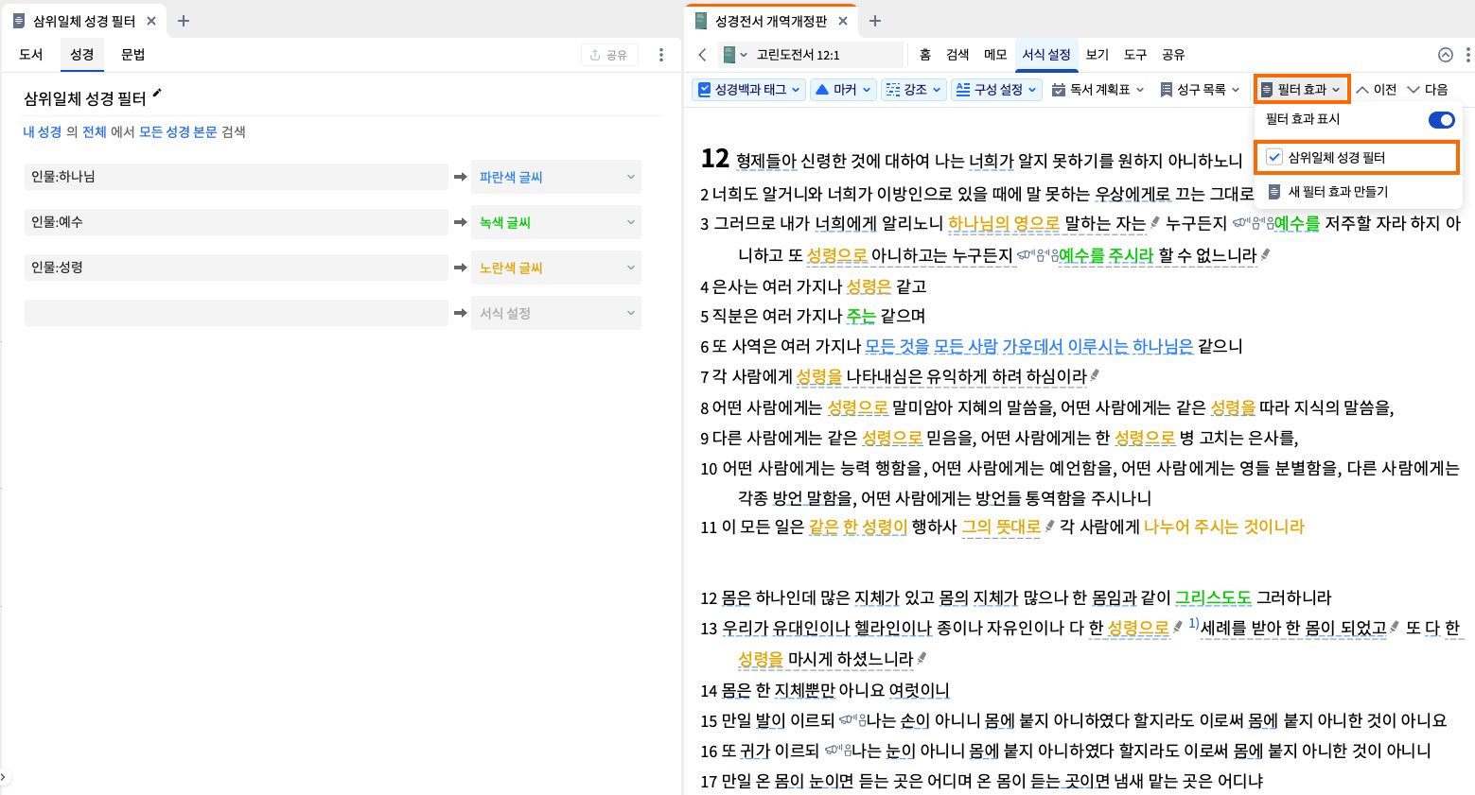Click the back arrow beside the Bible reference

pos(702,55)
